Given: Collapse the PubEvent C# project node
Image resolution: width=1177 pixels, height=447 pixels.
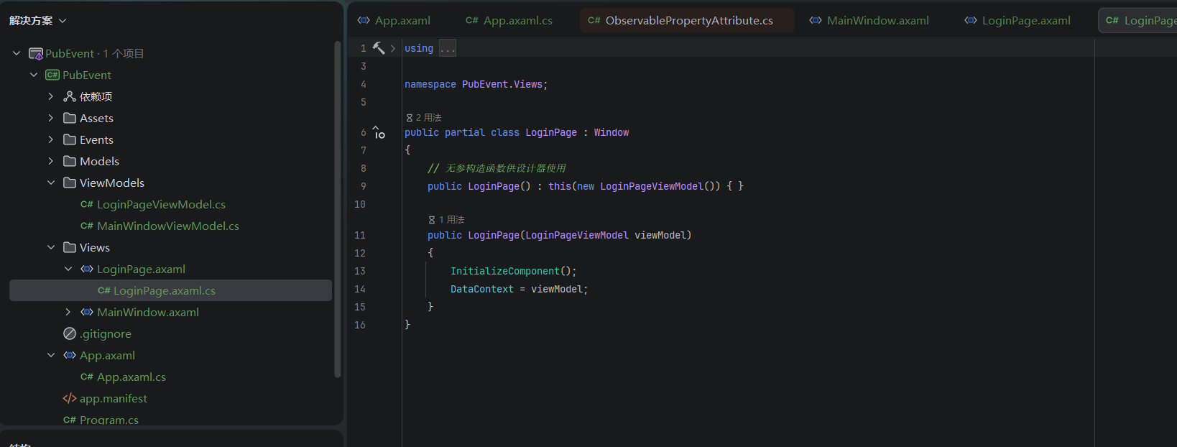Looking at the screenshot, I should tap(34, 75).
